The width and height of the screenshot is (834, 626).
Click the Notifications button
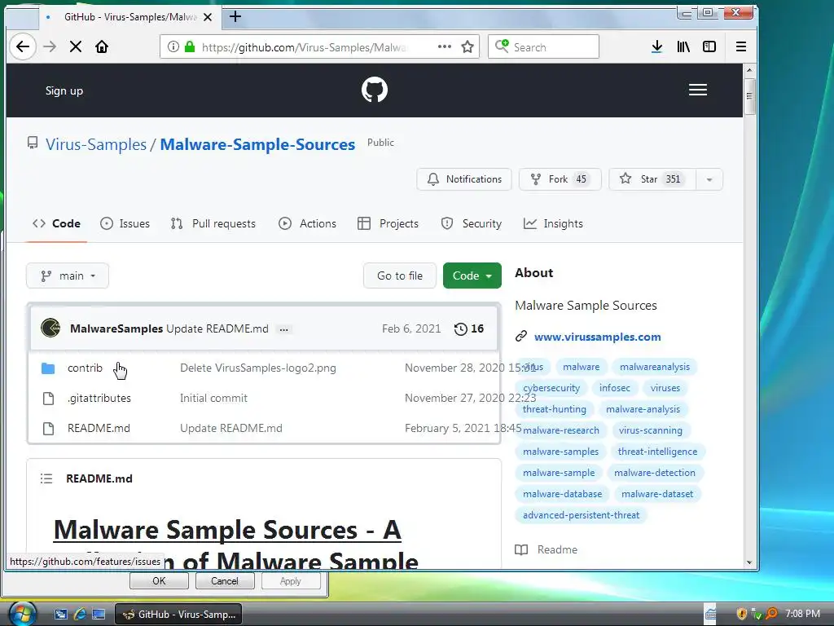pos(464,179)
